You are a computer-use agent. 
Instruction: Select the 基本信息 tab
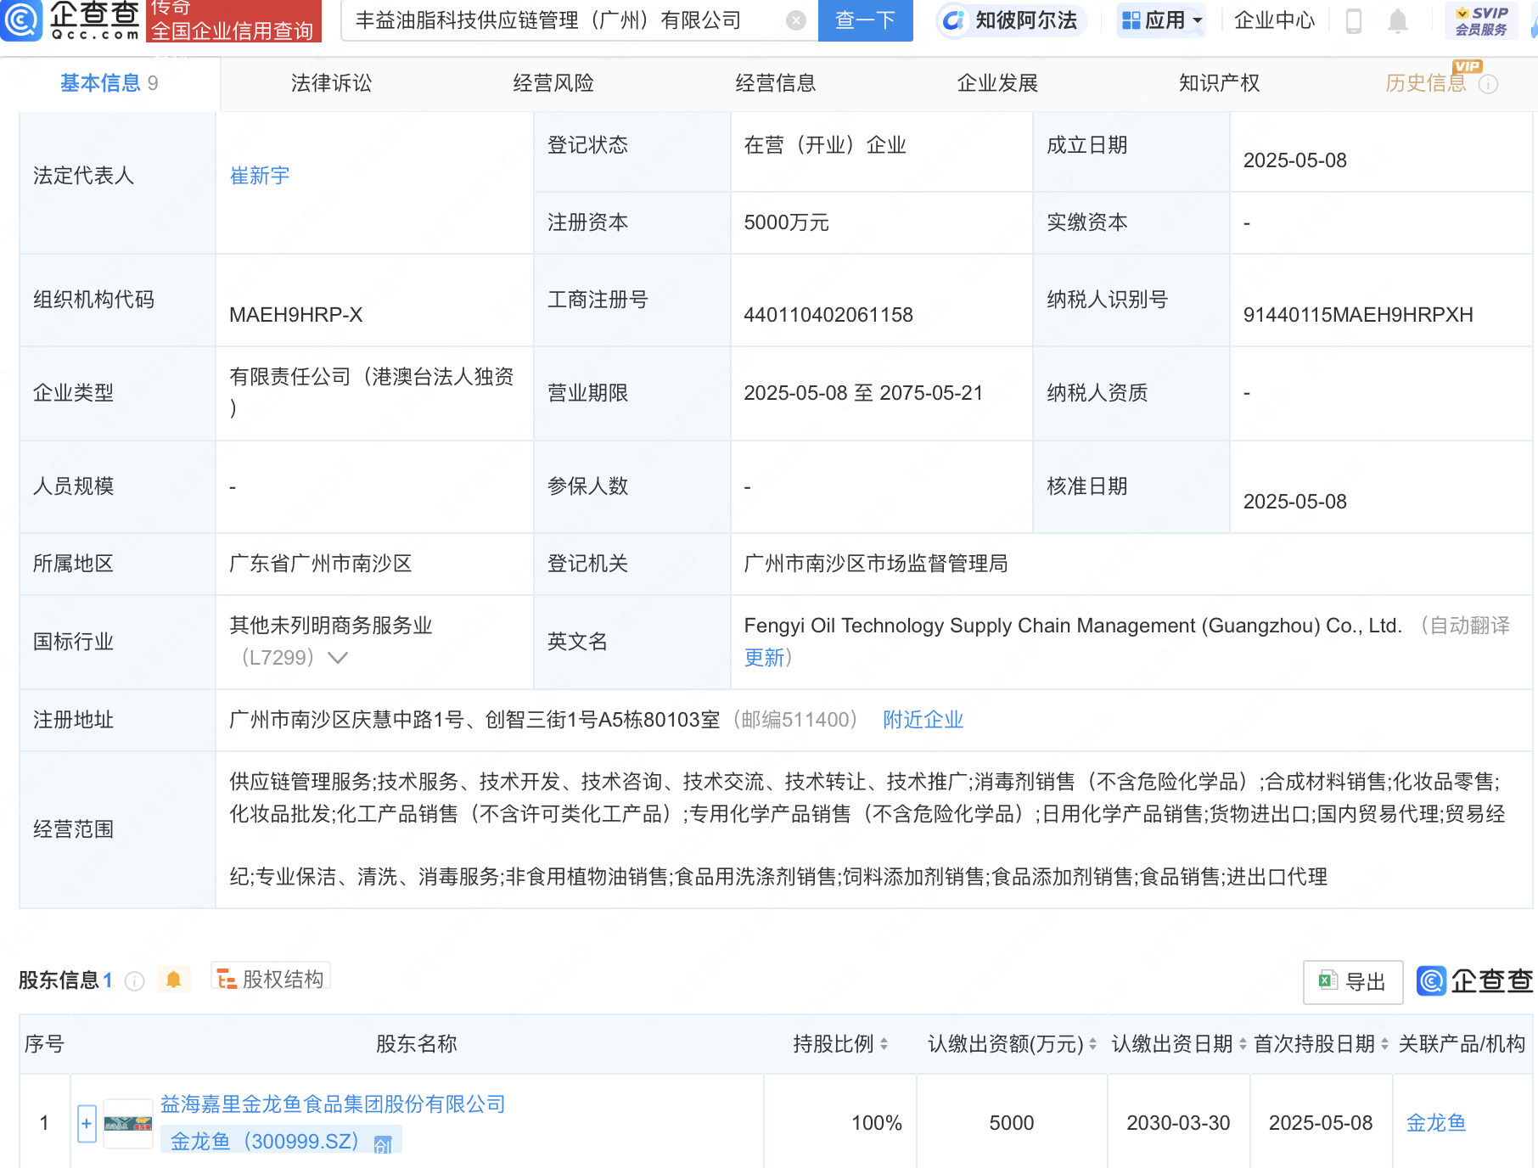[109, 83]
